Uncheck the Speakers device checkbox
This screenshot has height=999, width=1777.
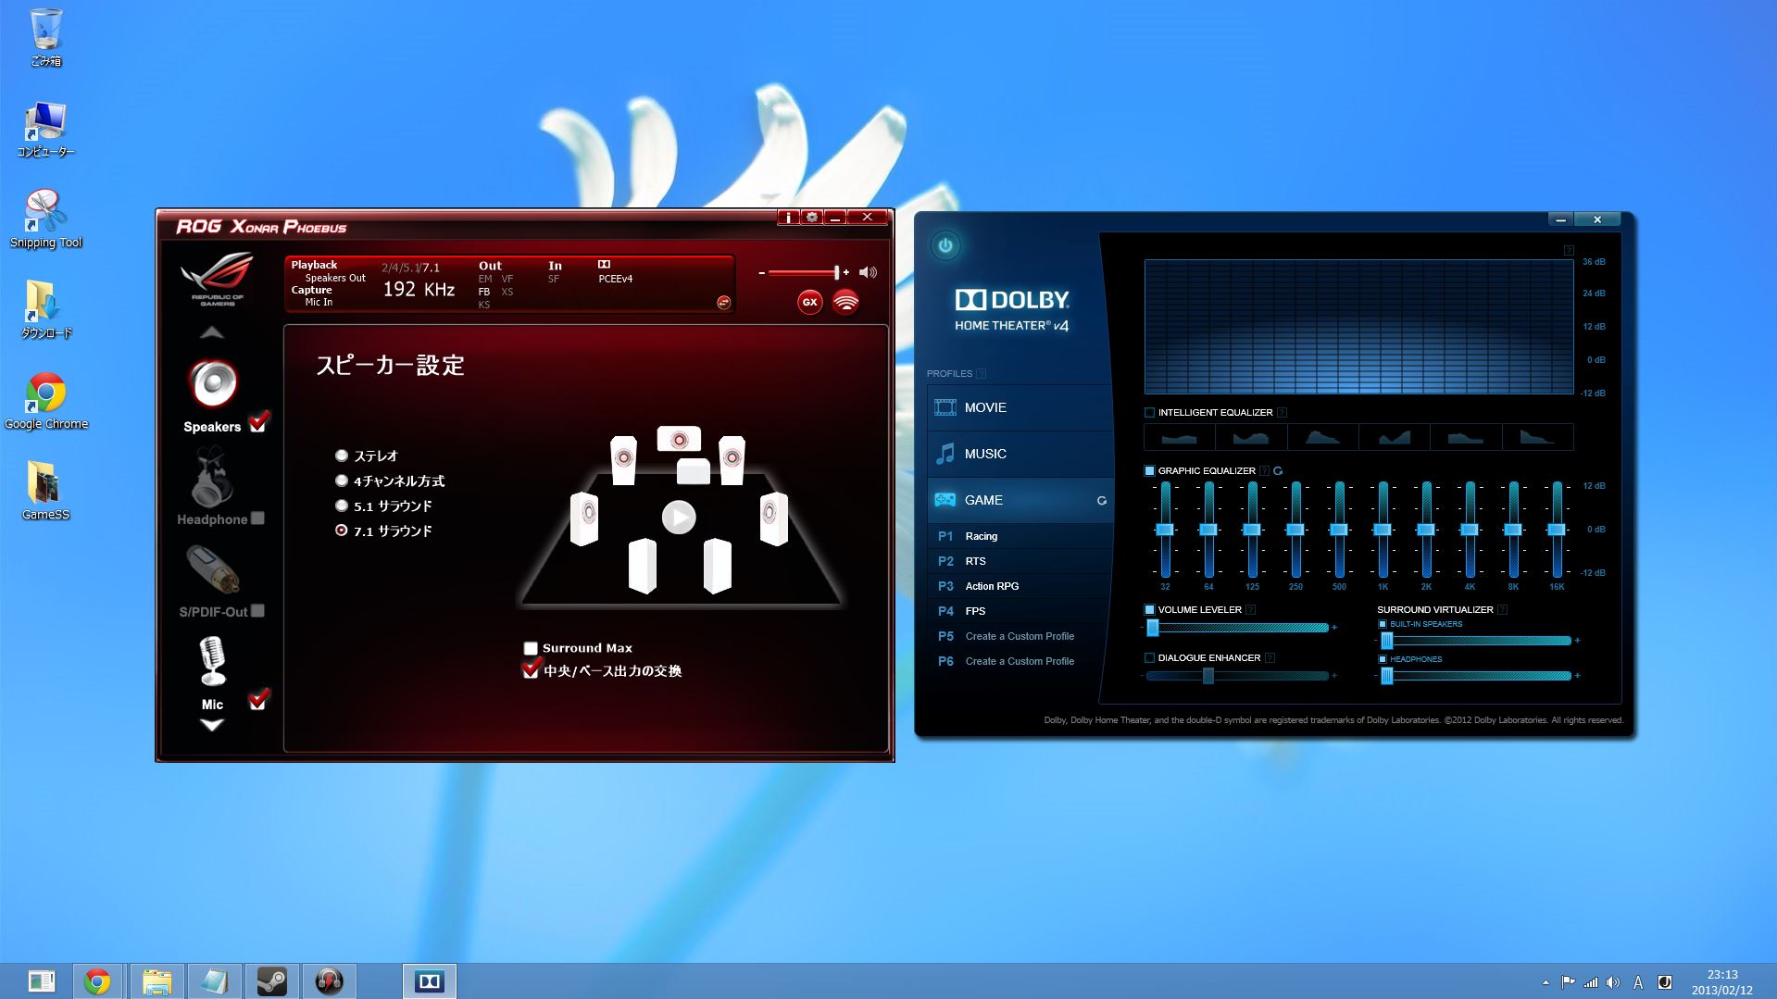pos(259,422)
